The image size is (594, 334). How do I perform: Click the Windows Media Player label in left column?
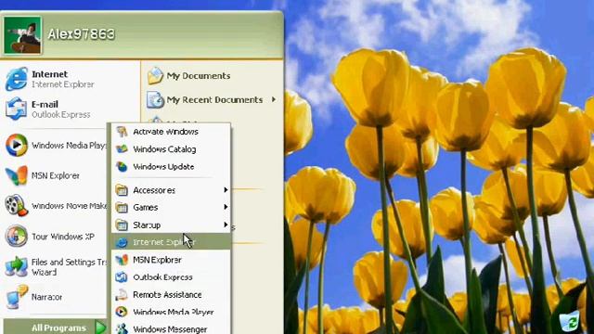click(70, 145)
